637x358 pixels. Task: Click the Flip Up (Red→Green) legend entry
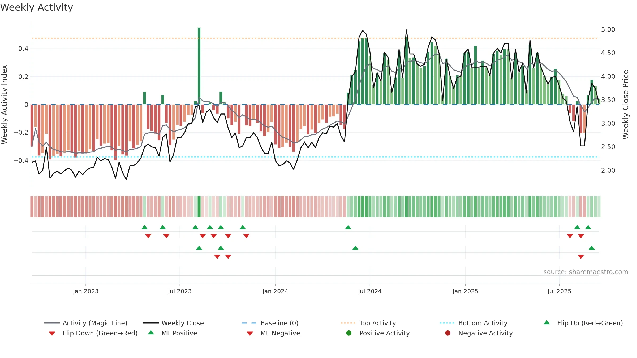[583, 323]
